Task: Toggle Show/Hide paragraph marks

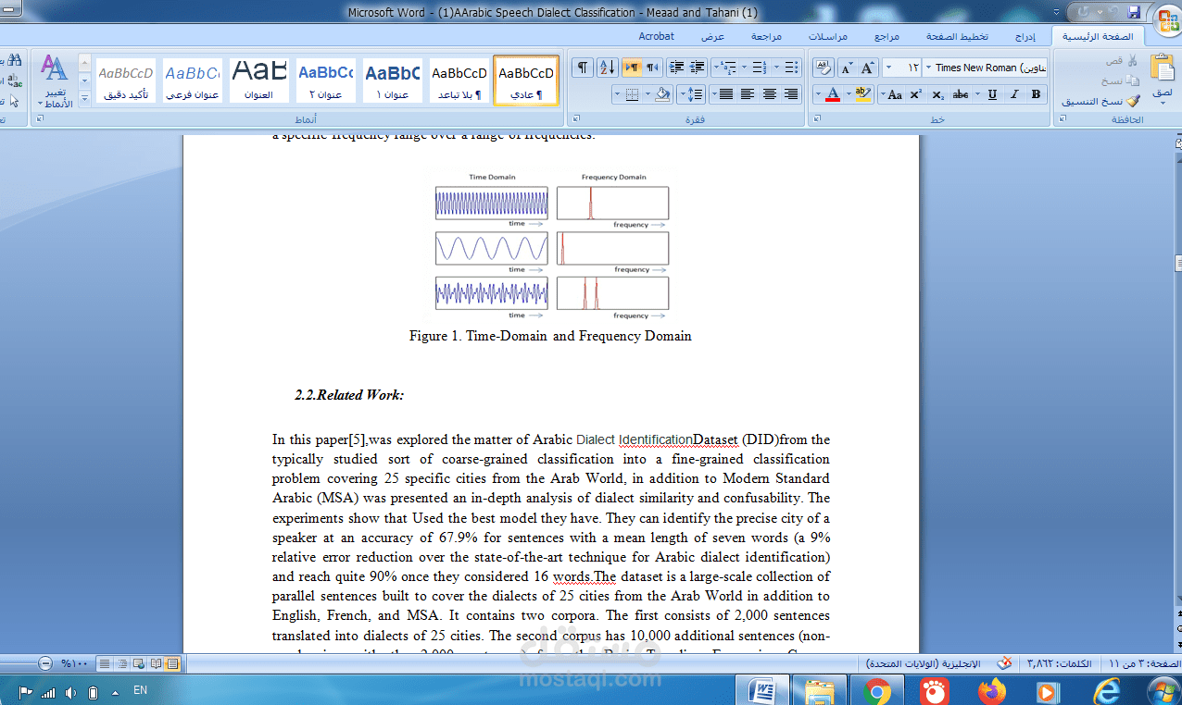Action: tap(583, 68)
